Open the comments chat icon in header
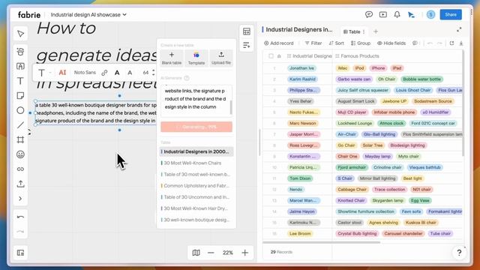Screen dimensions: 480x270 click(x=369, y=14)
